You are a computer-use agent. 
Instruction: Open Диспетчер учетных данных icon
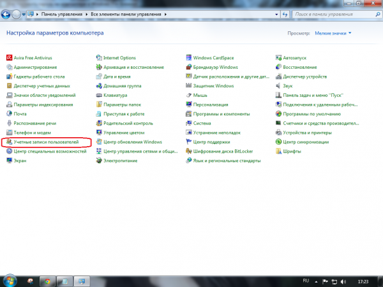[10, 86]
